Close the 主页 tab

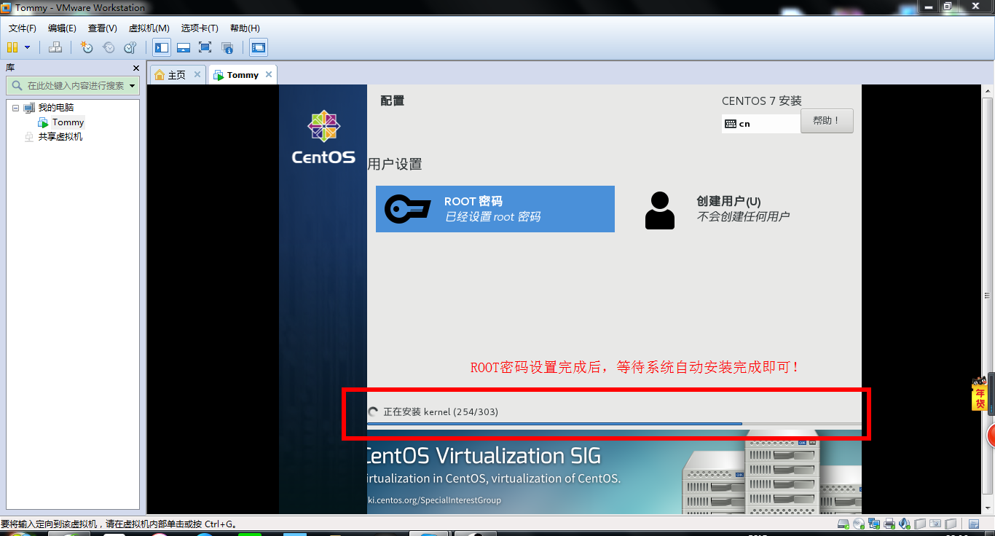tap(197, 74)
